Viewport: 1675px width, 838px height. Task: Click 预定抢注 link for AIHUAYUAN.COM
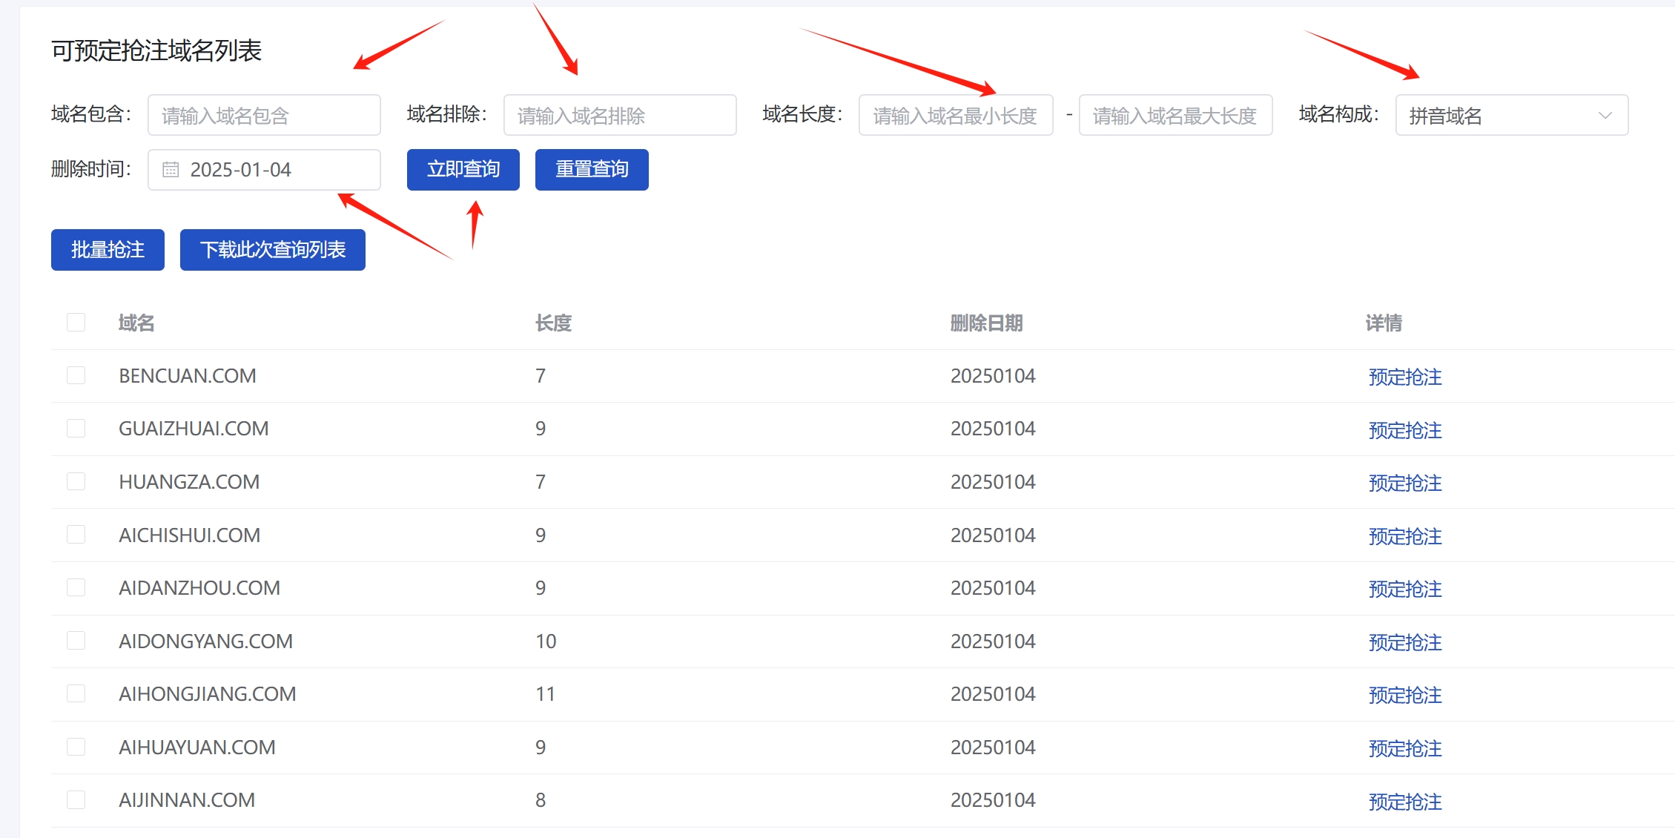(x=1405, y=748)
